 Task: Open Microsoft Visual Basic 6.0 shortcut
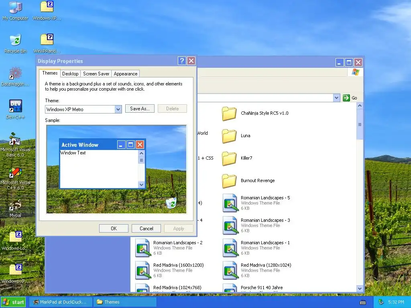click(15, 145)
